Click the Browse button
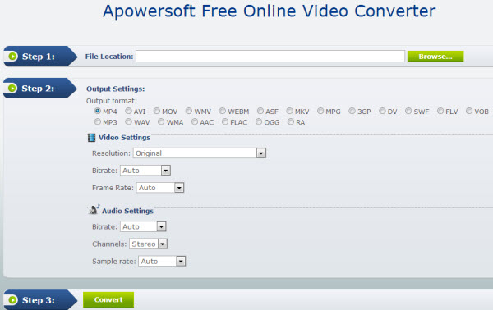Screen dimensions: 493x310 (435, 57)
